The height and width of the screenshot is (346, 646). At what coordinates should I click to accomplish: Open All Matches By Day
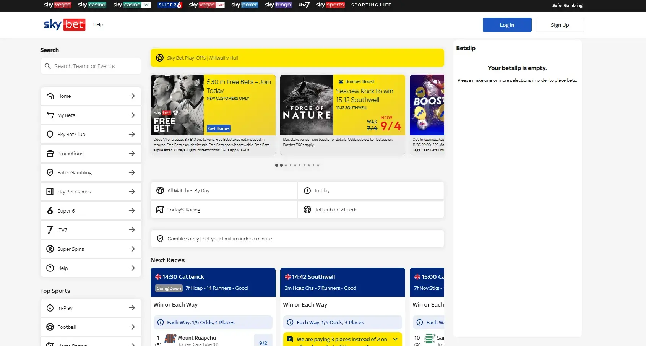tap(224, 190)
